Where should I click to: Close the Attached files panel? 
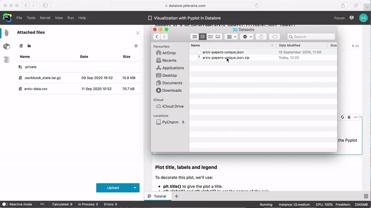[x=138, y=33]
